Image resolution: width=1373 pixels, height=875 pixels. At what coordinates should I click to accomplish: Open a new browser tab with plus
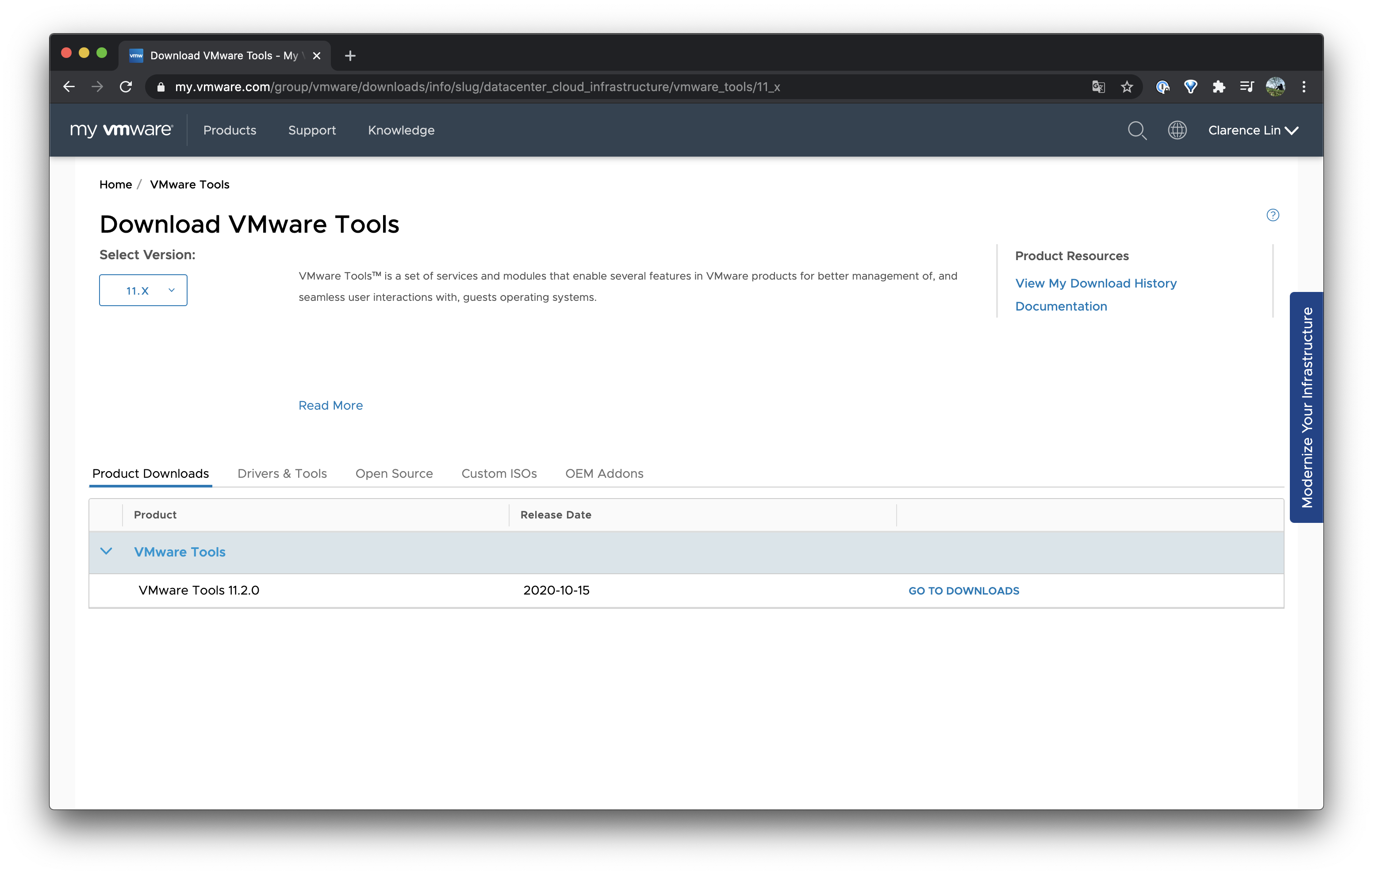pos(350,55)
